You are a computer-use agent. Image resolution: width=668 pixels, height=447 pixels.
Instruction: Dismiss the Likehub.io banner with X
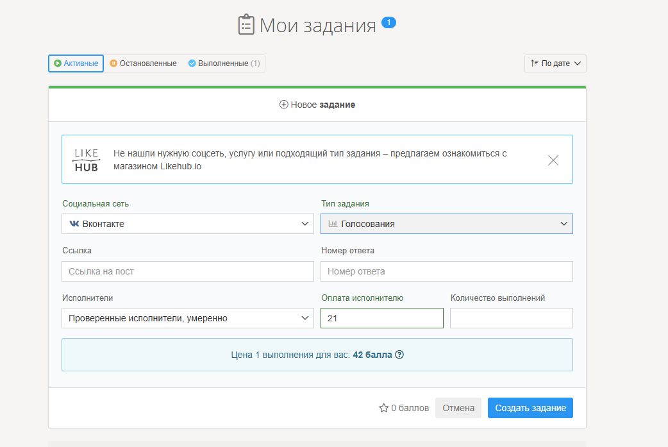pos(553,160)
